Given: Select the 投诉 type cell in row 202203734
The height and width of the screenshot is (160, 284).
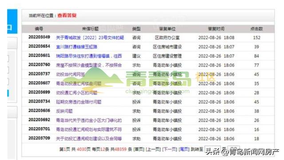Looking at the screenshot, I should coord(136,102).
